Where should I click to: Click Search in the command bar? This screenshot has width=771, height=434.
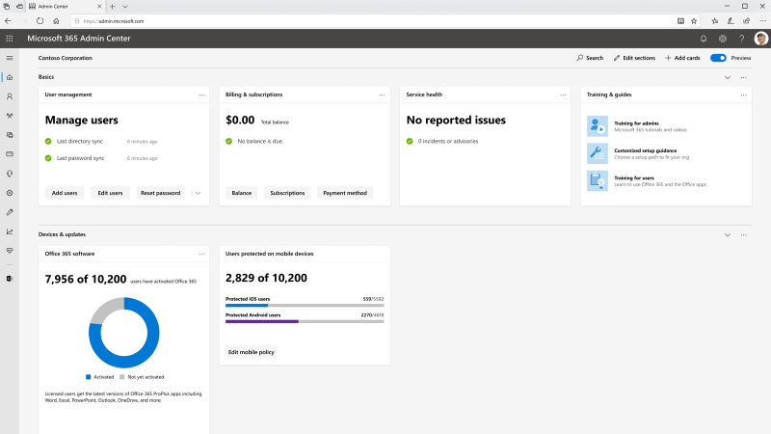[590, 58]
